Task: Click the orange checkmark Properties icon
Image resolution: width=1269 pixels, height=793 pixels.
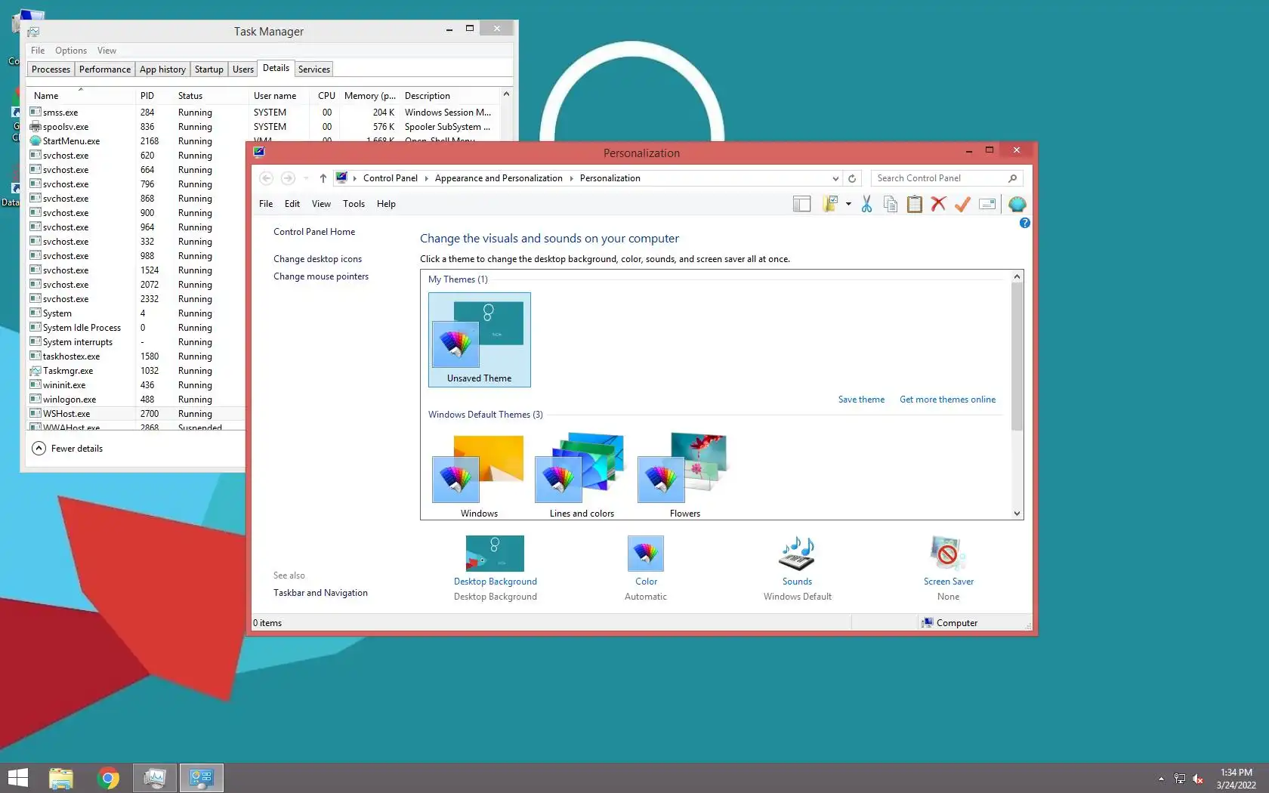Action: point(962,204)
